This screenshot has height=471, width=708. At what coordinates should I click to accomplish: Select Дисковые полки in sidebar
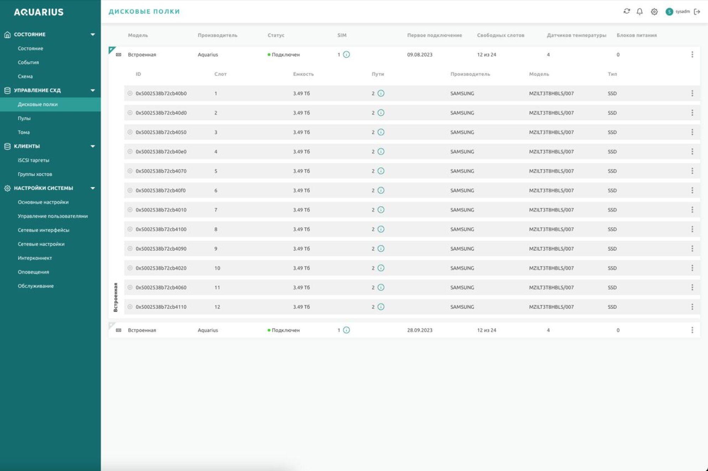(50, 104)
